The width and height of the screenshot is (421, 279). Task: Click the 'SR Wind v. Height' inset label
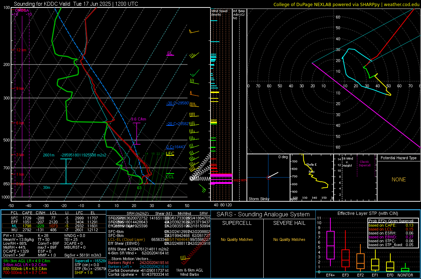pos(348,162)
